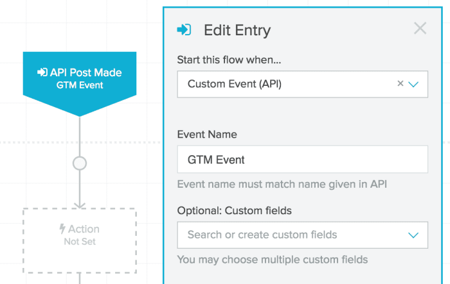
Task: Click the entry icon in API Post Made node
Action: [x=42, y=72]
